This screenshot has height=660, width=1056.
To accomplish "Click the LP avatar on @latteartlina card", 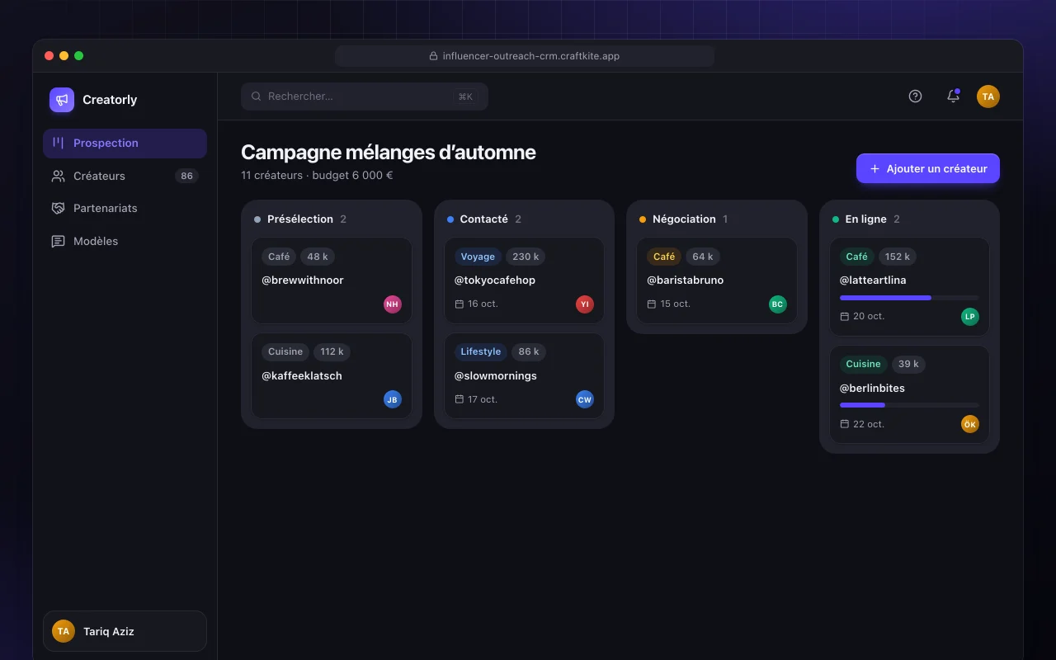I will tap(970, 317).
